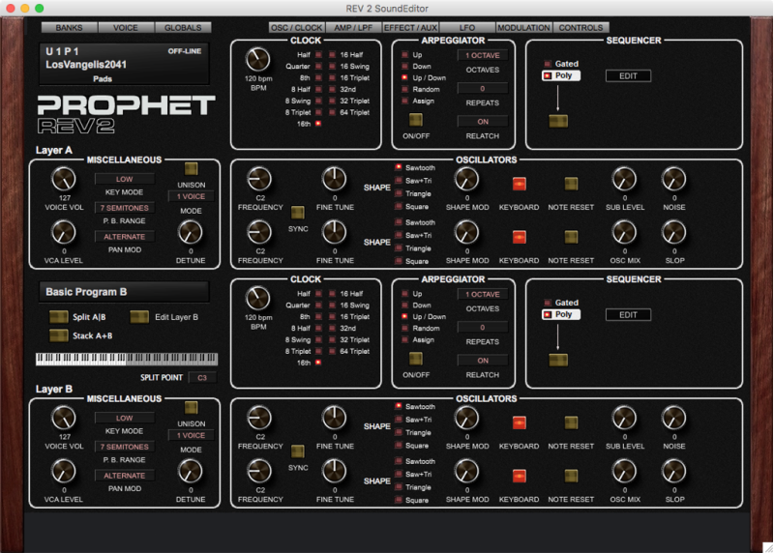Click the Split A|B button
774x553 pixels.
59,316
